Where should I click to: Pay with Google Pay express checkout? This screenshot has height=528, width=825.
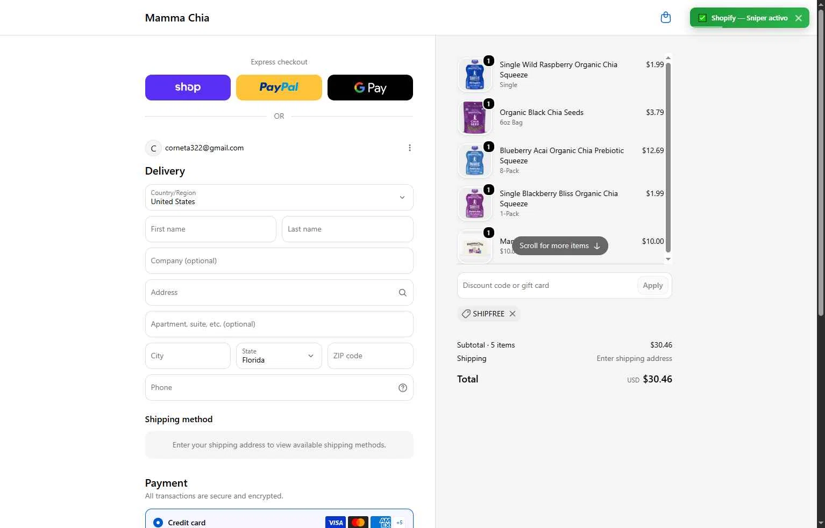[x=370, y=88]
